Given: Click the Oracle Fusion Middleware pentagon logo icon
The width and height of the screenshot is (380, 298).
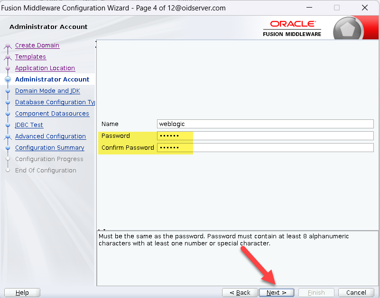Looking at the screenshot, I should [x=348, y=29].
